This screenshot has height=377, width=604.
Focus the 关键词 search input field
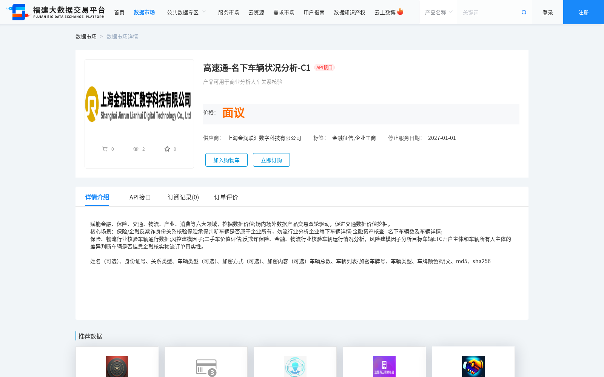489,12
